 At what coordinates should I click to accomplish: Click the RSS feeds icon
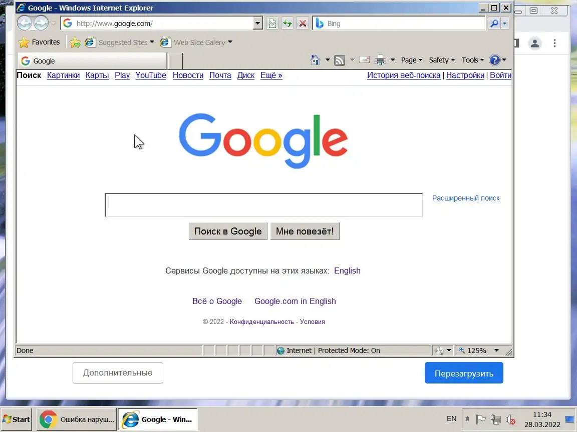[339, 60]
